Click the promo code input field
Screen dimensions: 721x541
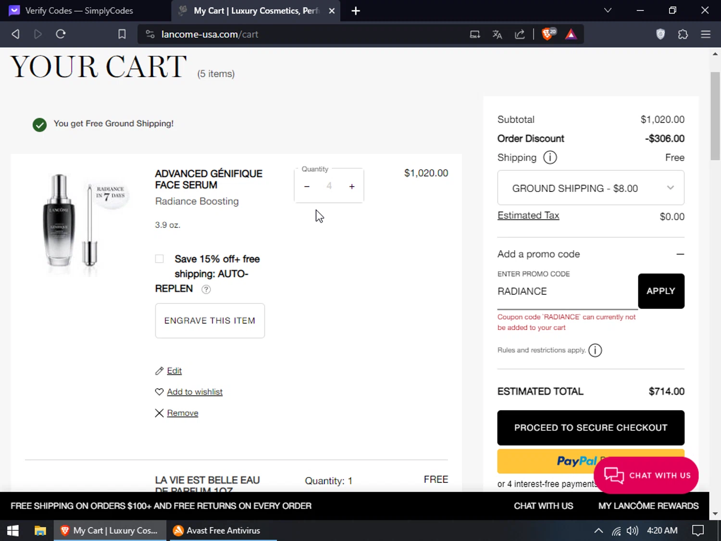pyautogui.click(x=567, y=291)
